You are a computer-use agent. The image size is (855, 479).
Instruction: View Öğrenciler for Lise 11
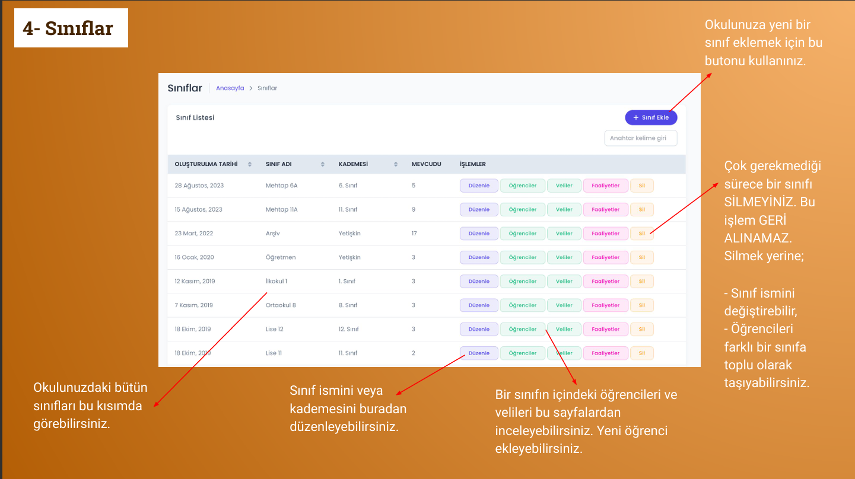point(523,353)
